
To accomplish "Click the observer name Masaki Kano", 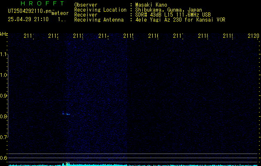I will tap(151, 5).
